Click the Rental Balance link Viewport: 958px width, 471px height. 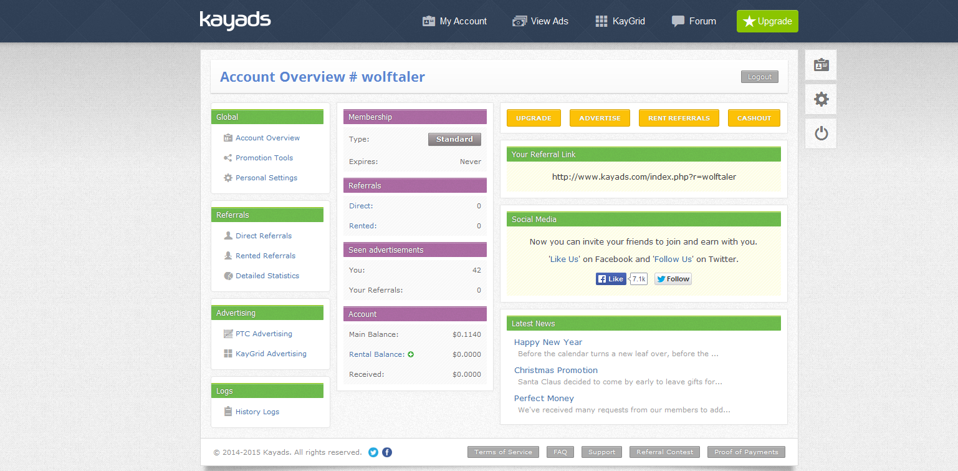point(376,354)
